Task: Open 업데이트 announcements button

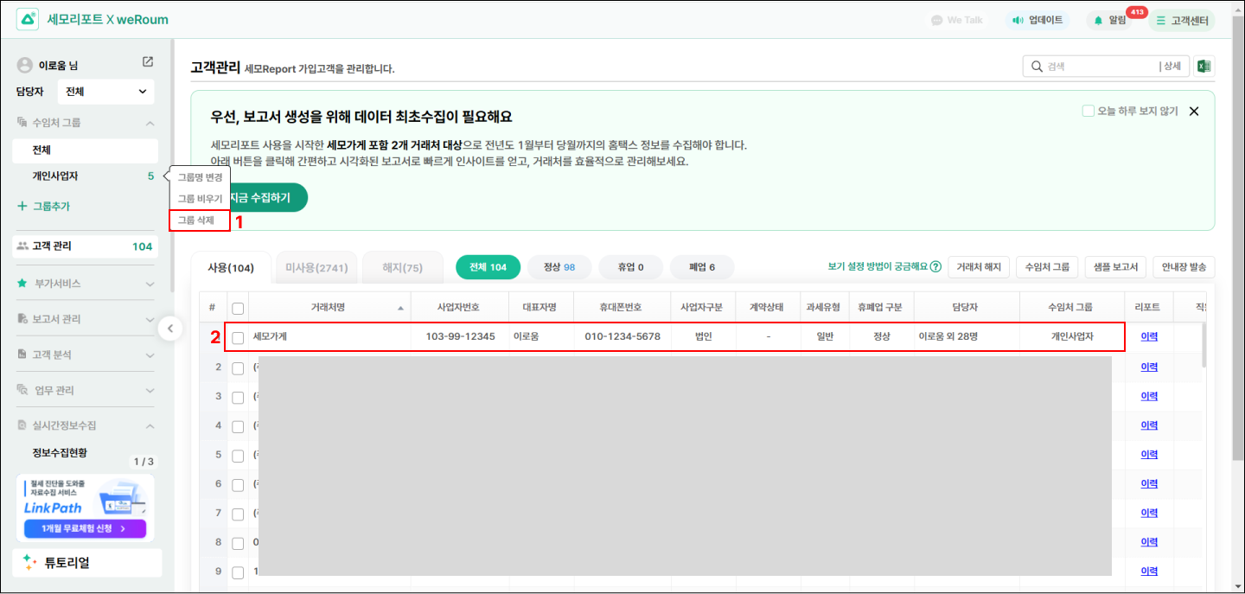Action: click(x=1037, y=20)
